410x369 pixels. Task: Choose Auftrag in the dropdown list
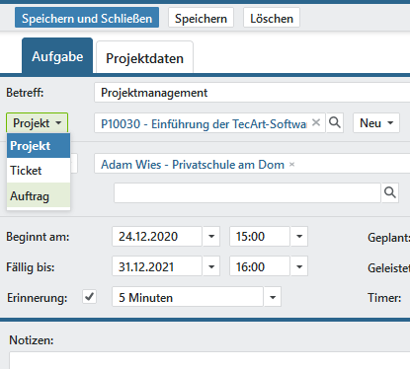(x=39, y=195)
